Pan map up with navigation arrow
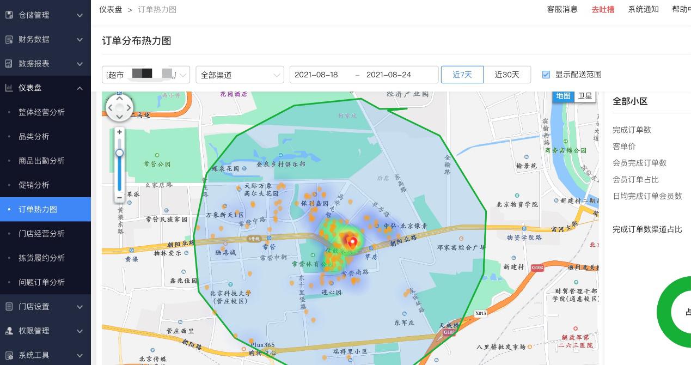 [120, 99]
